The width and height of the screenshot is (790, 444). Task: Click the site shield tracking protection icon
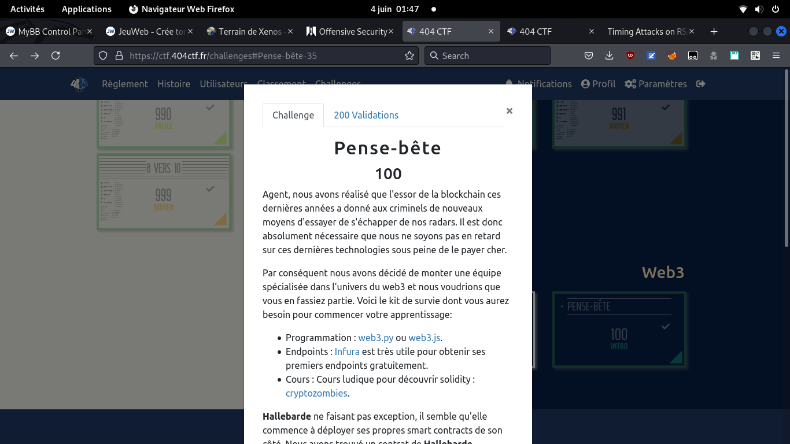click(x=103, y=55)
